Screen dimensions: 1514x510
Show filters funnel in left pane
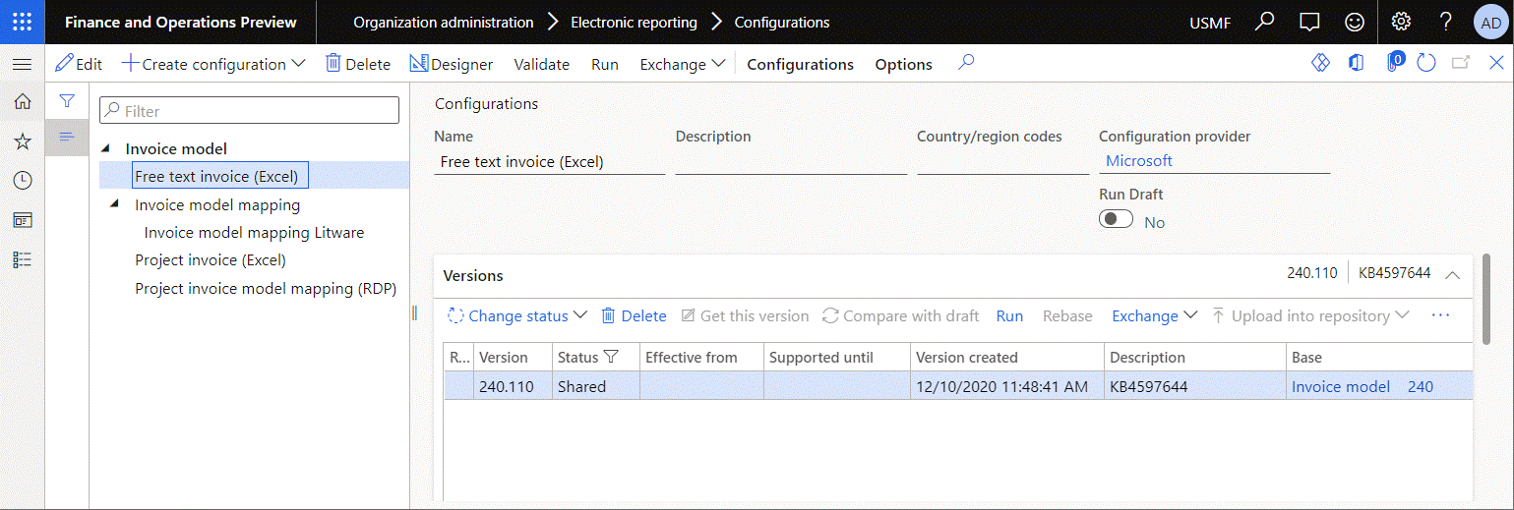[67, 100]
